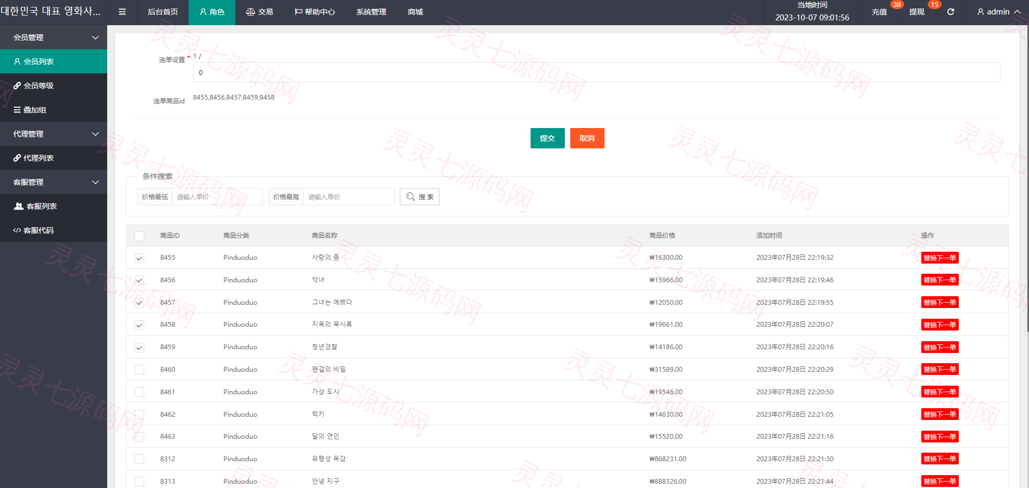Image resolution: width=1029 pixels, height=488 pixels.
Task: Collapse the 代理管理 sidebar group chevron
Action: 95,134
